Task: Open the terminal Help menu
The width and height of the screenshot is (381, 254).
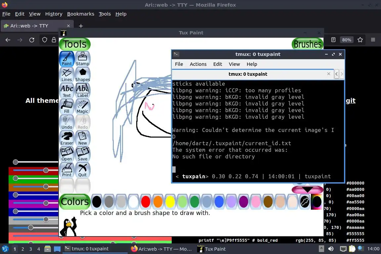Action: pos(252,64)
